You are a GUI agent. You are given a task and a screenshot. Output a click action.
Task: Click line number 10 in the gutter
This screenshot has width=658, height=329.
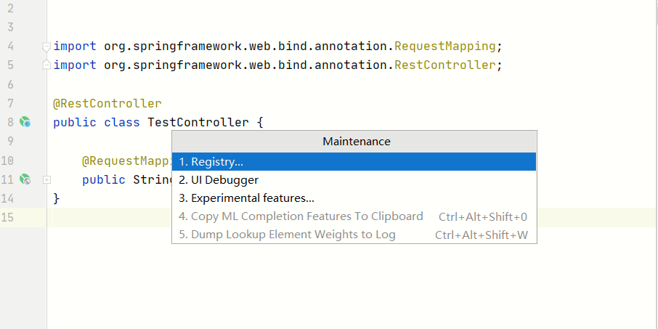click(x=8, y=161)
